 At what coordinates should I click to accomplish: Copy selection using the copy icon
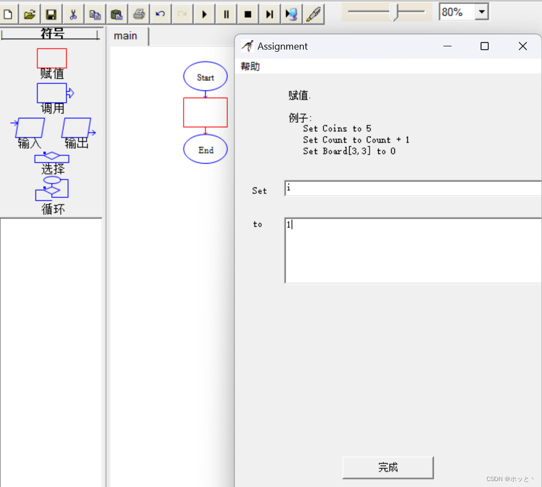(x=95, y=14)
